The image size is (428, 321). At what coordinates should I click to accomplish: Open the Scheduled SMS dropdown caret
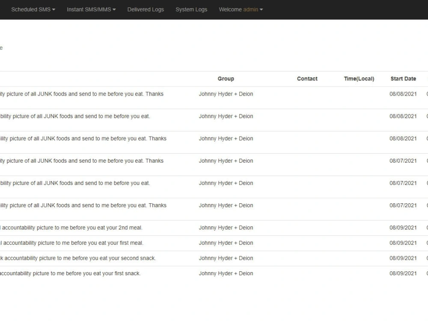point(53,9)
